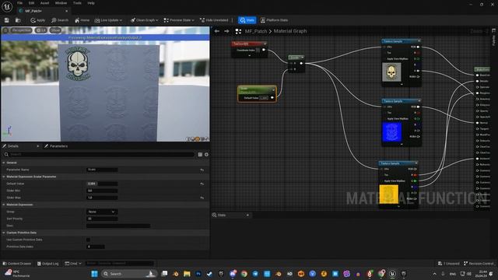The image size is (498, 280).
Task: Open the Edit menu
Action: [31, 3]
